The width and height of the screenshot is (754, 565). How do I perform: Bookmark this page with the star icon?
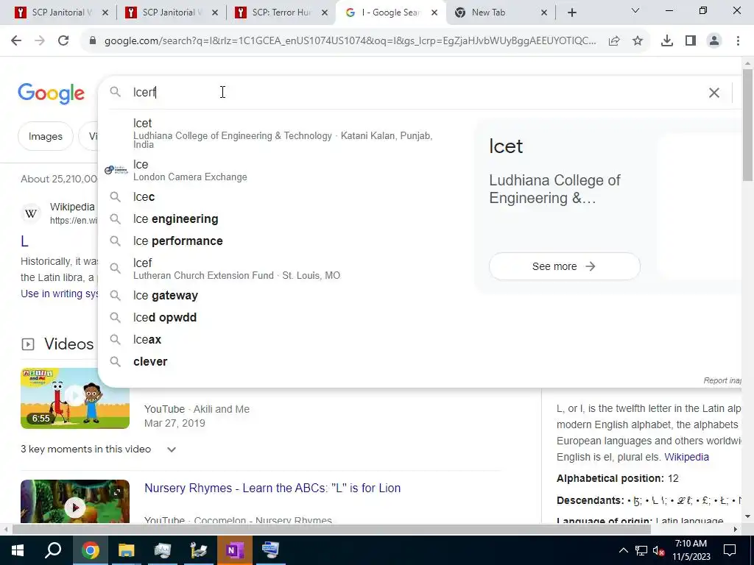638,41
